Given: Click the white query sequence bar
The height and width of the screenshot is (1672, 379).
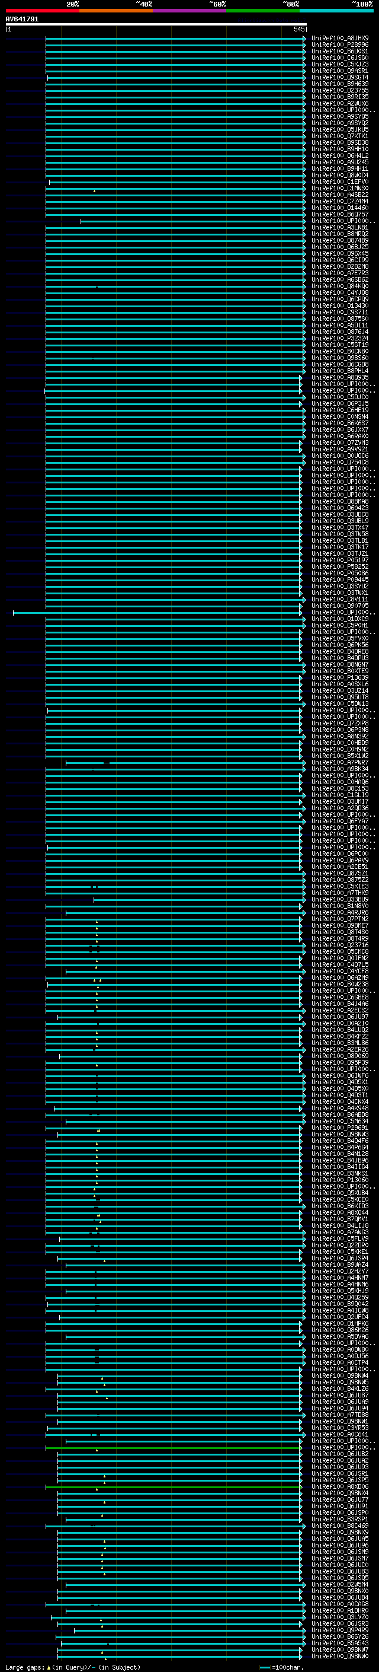Looking at the screenshot, I should [x=156, y=24].
